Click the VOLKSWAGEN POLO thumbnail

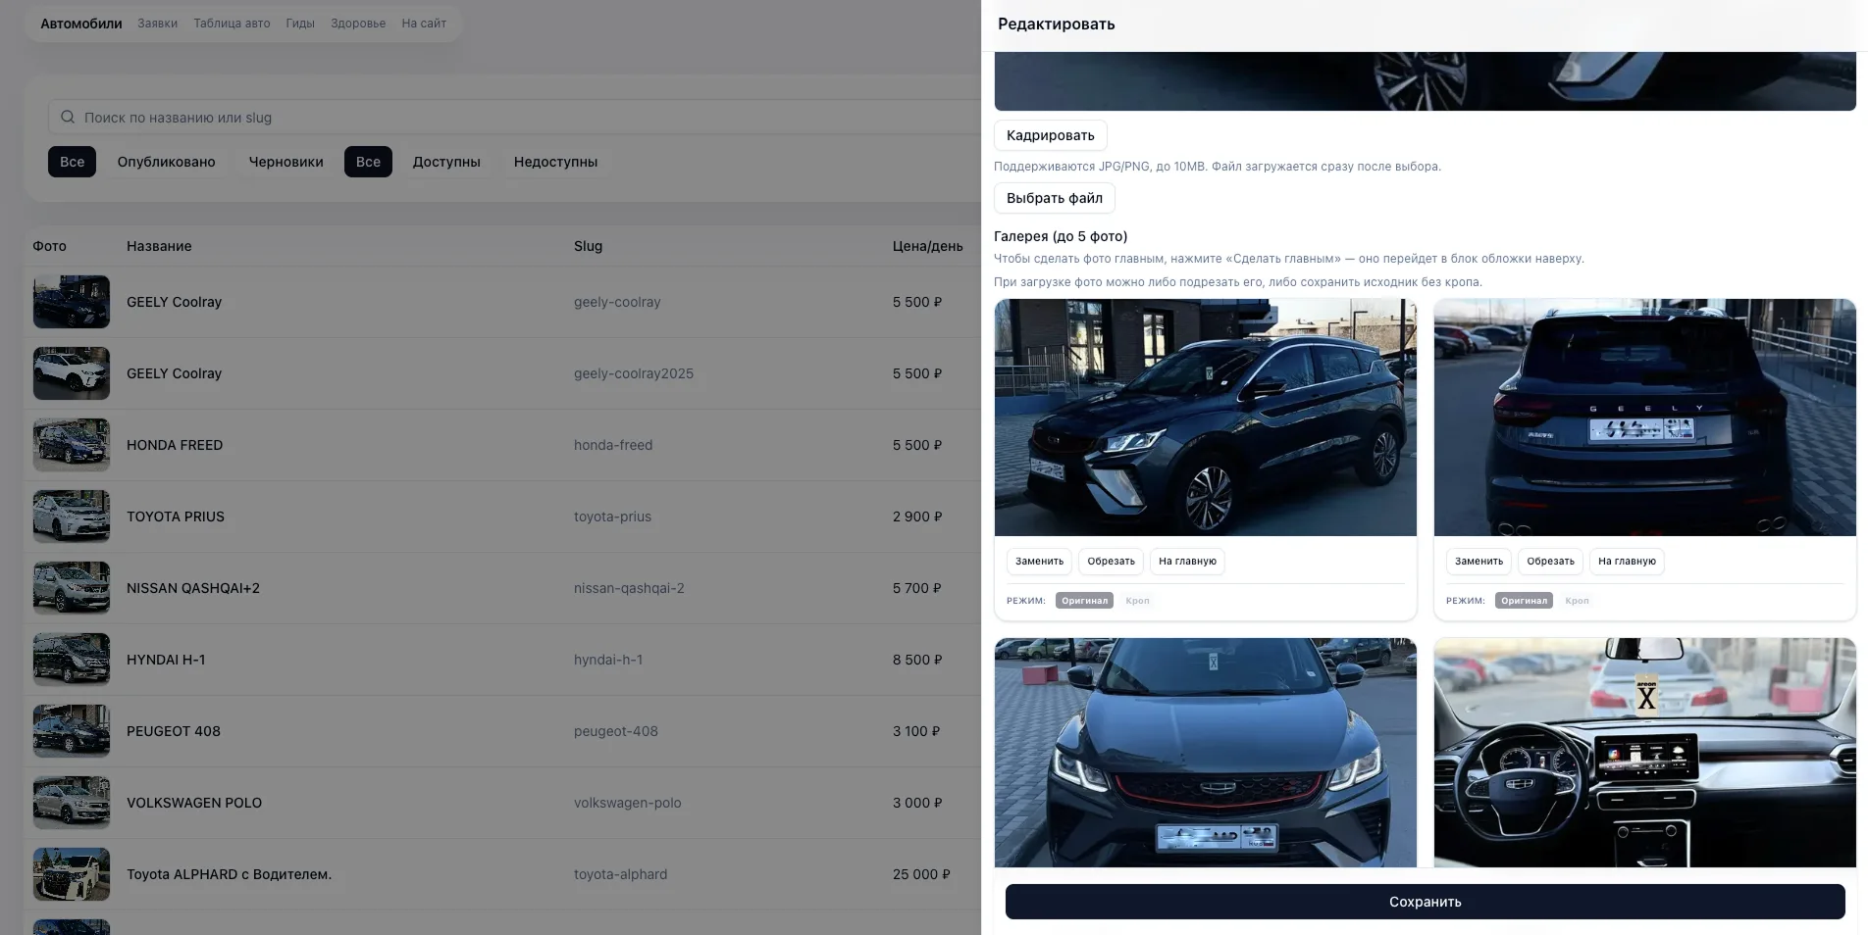[72, 803]
